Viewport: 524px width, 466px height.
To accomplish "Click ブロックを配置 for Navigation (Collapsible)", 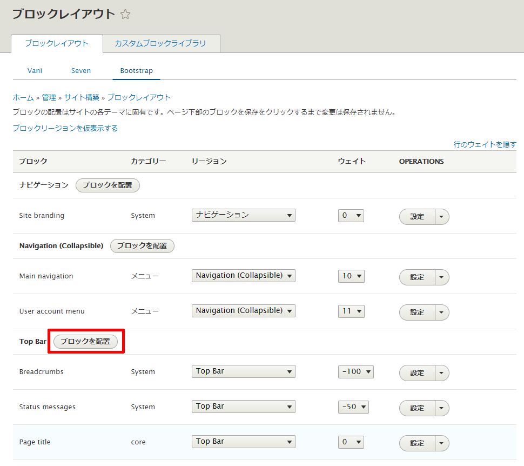I will [142, 245].
